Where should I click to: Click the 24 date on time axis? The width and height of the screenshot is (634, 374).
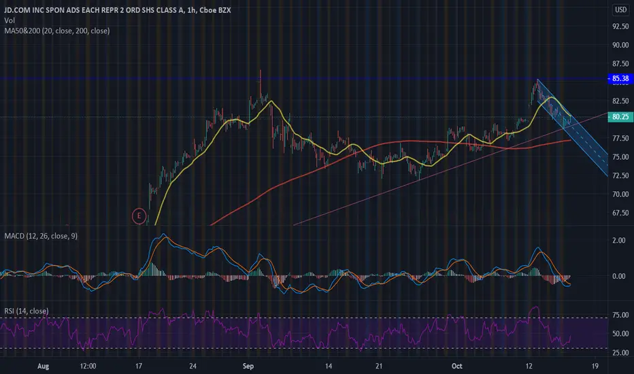(193, 366)
